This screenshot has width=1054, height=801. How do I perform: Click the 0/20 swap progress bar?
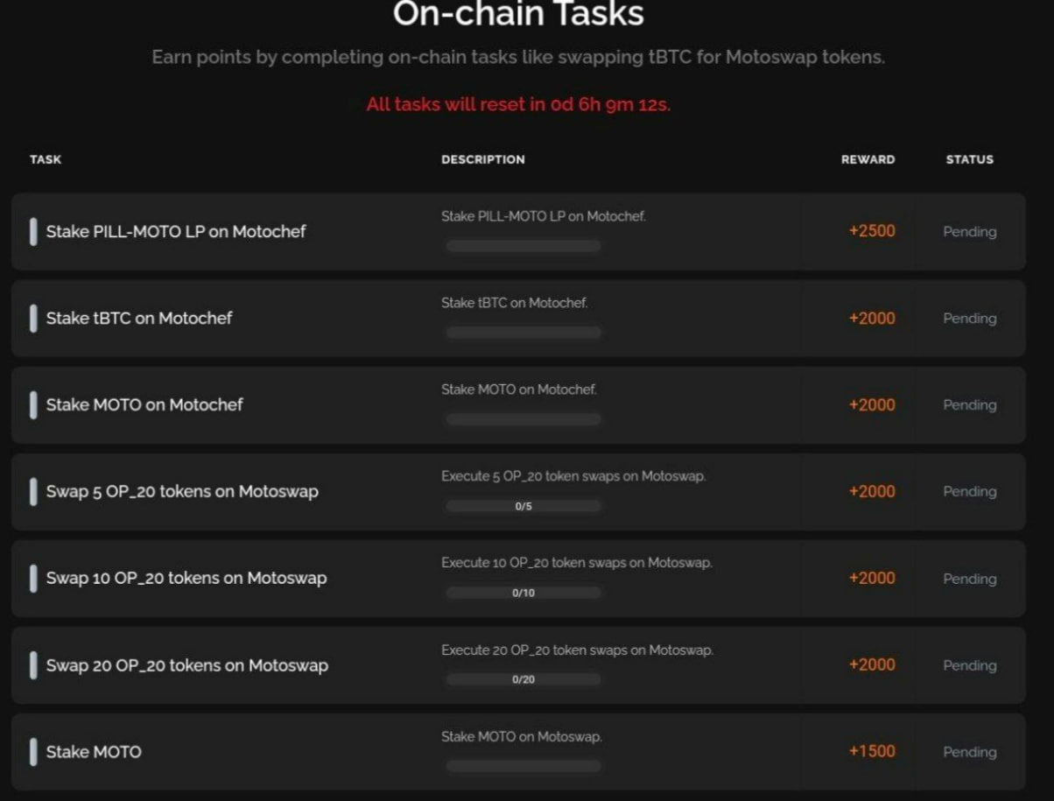click(x=523, y=679)
